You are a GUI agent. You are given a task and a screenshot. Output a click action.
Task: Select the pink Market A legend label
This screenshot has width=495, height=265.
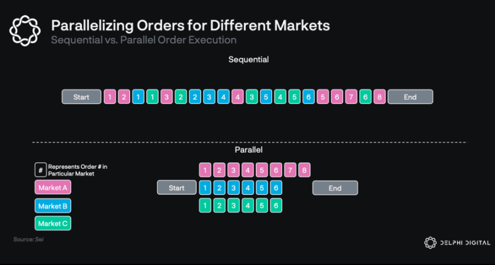click(x=53, y=188)
